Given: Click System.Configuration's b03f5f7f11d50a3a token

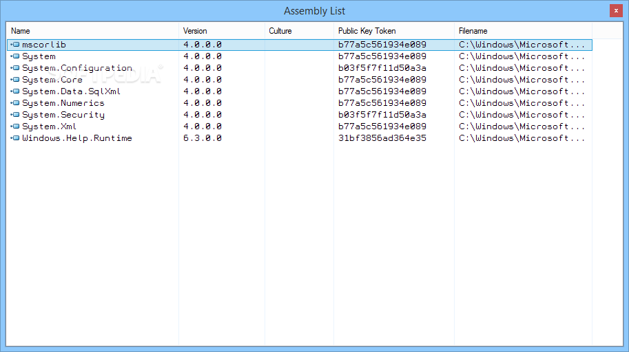Looking at the screenshot, I should pos(382,68).
